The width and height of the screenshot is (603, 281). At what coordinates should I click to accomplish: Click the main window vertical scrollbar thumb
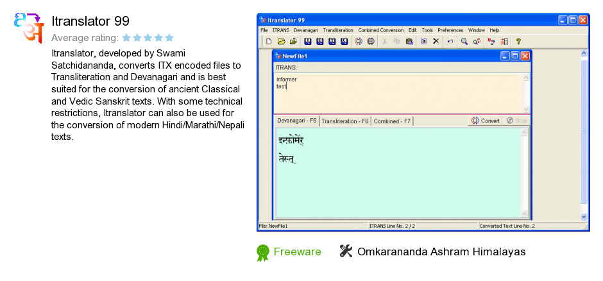pyautogui.click(x=584, y=132)
